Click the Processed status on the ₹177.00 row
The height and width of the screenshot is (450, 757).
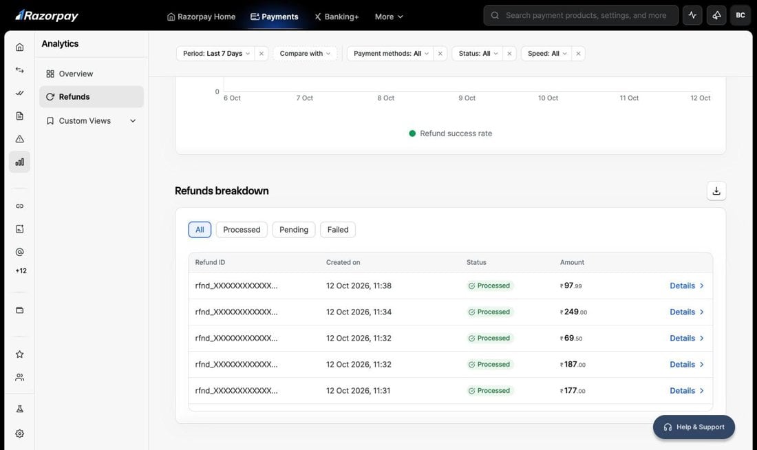pos(489,391)
